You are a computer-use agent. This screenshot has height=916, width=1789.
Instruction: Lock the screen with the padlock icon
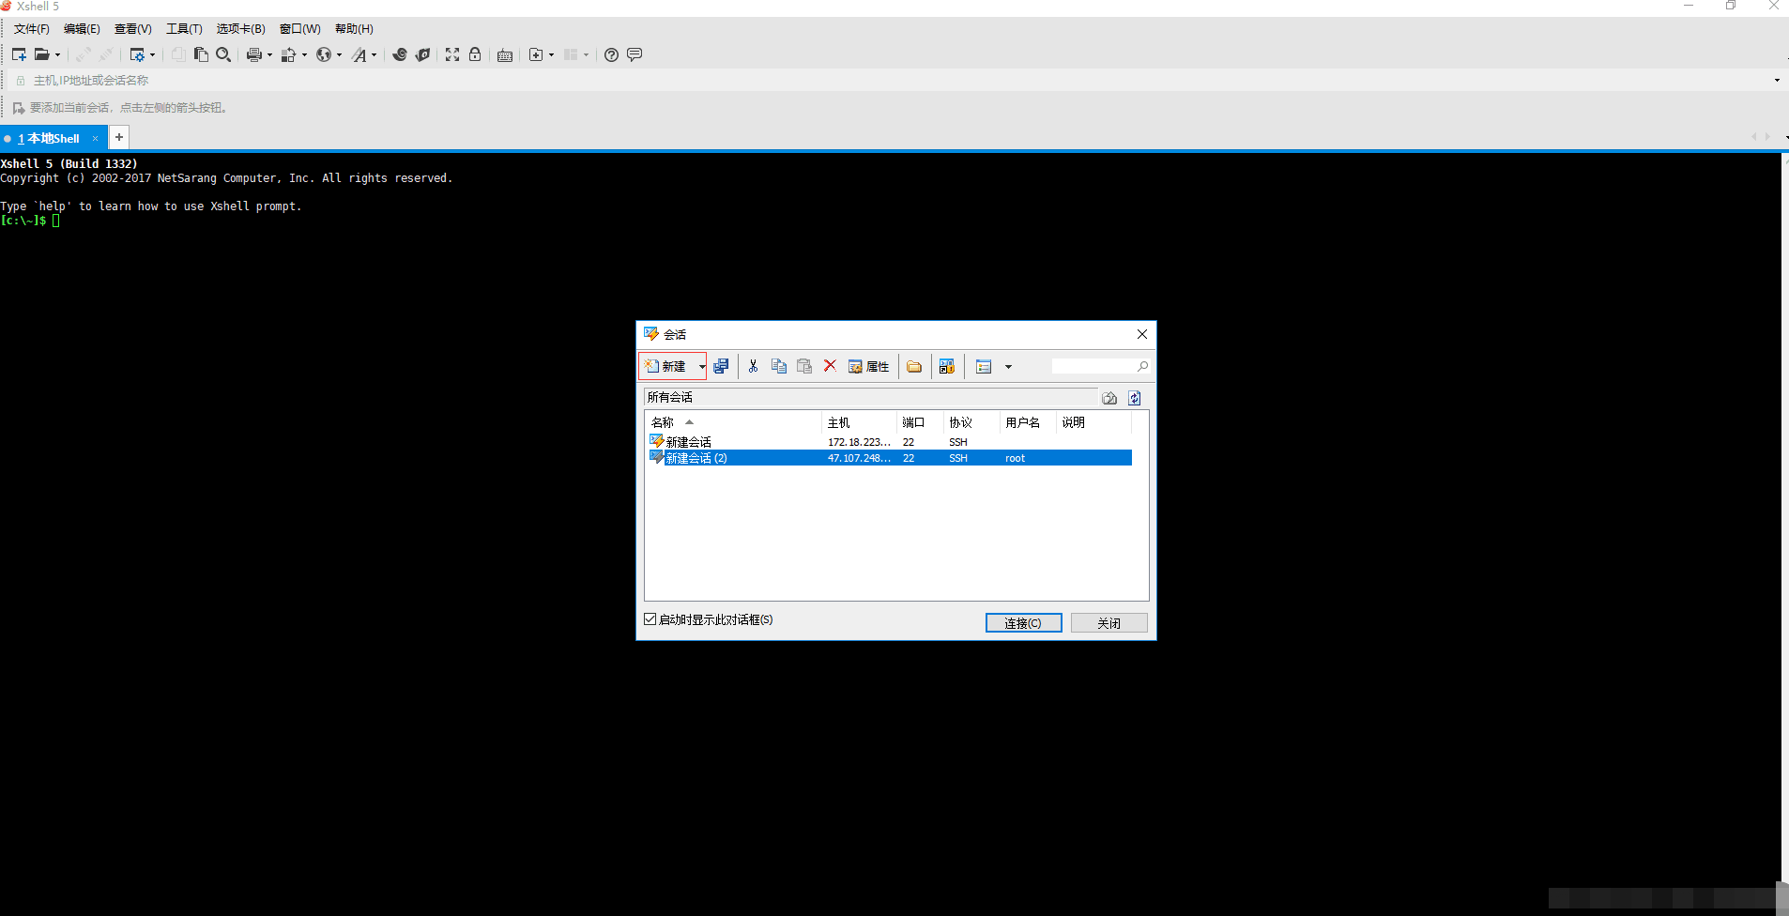click(475, 54)
